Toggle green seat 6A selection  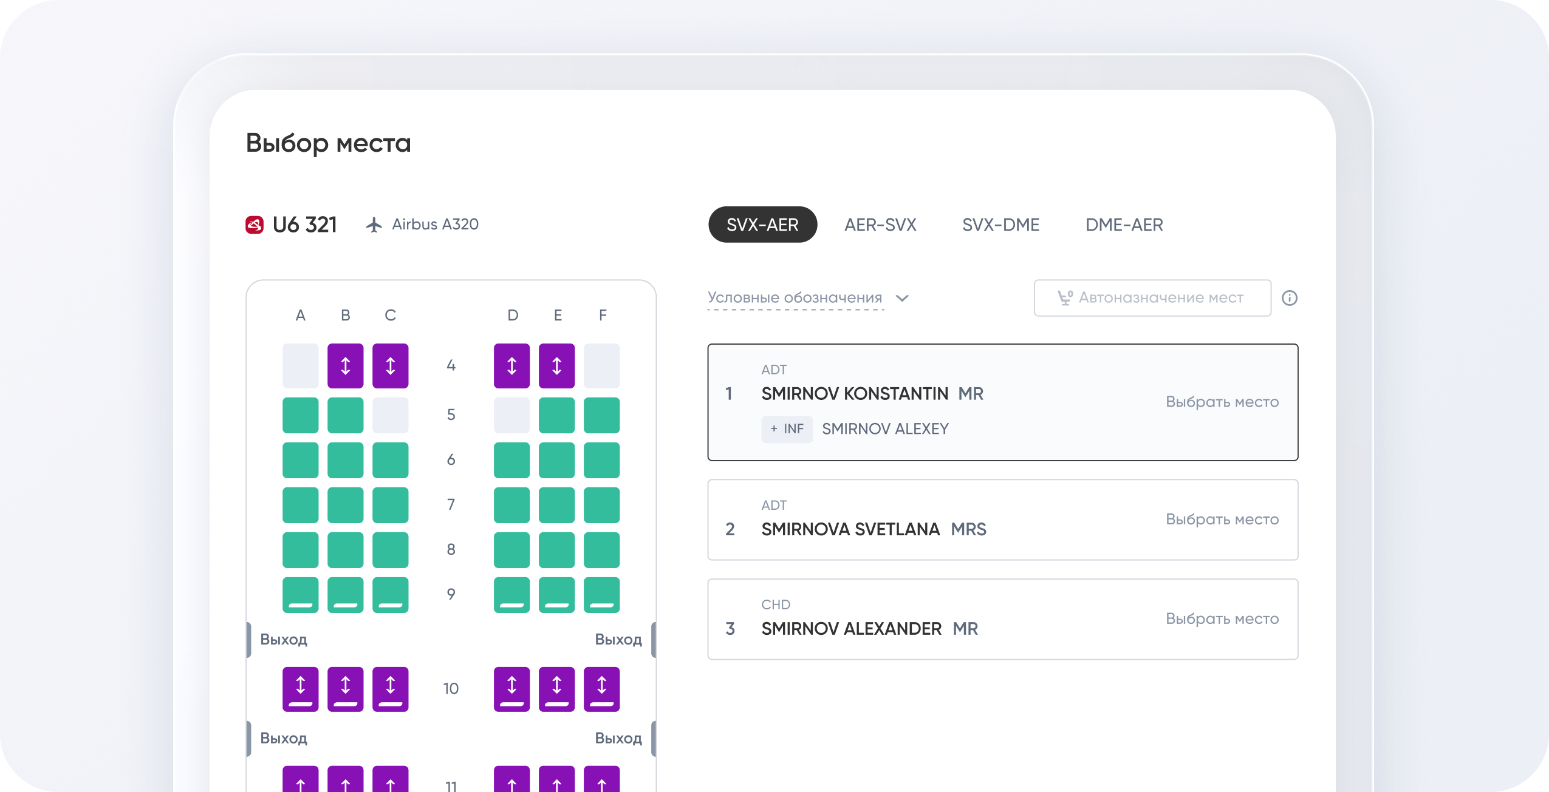coord(300,460)
